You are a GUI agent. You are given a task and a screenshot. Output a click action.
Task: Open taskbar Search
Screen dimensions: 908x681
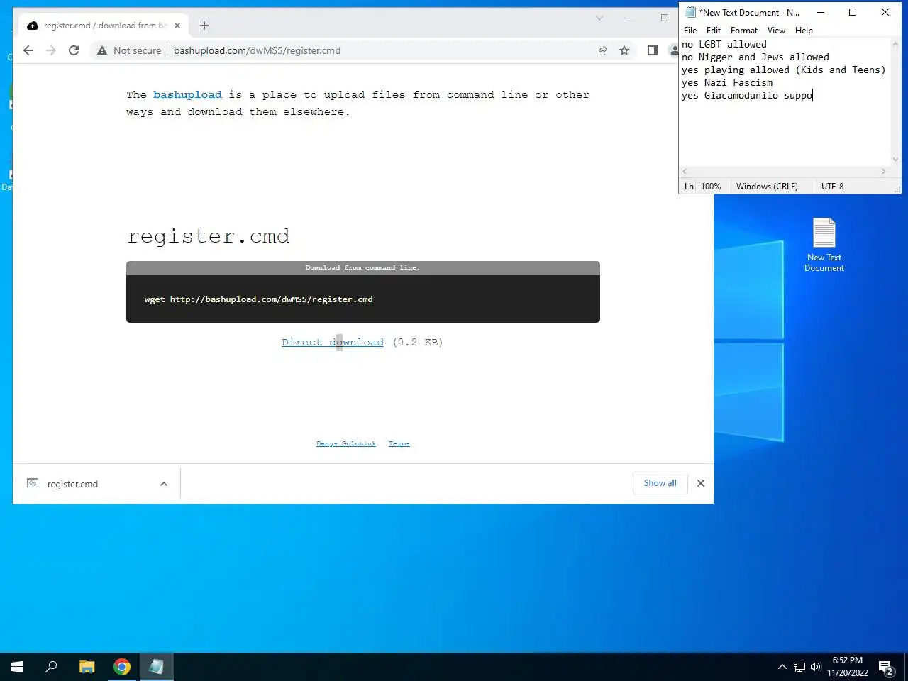(x=51, y=667)
